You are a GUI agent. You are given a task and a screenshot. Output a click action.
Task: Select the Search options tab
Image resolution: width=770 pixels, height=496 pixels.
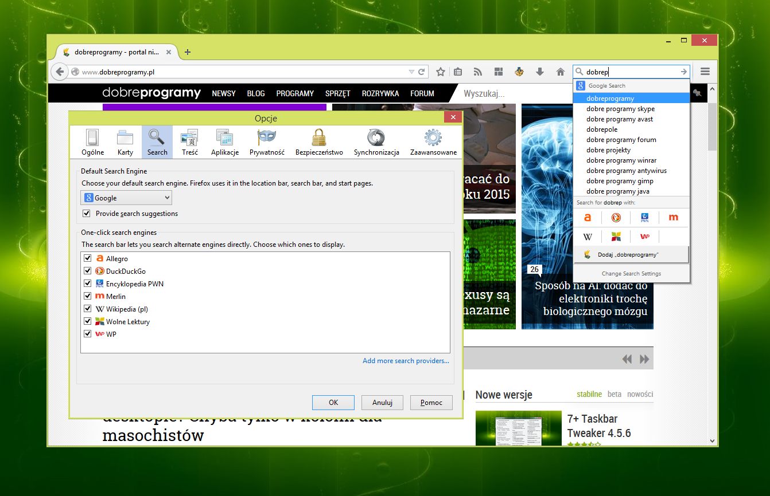coord(157,142)
